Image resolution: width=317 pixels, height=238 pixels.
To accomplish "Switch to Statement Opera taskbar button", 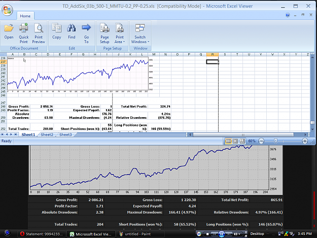I will click(x=42, y=234).
